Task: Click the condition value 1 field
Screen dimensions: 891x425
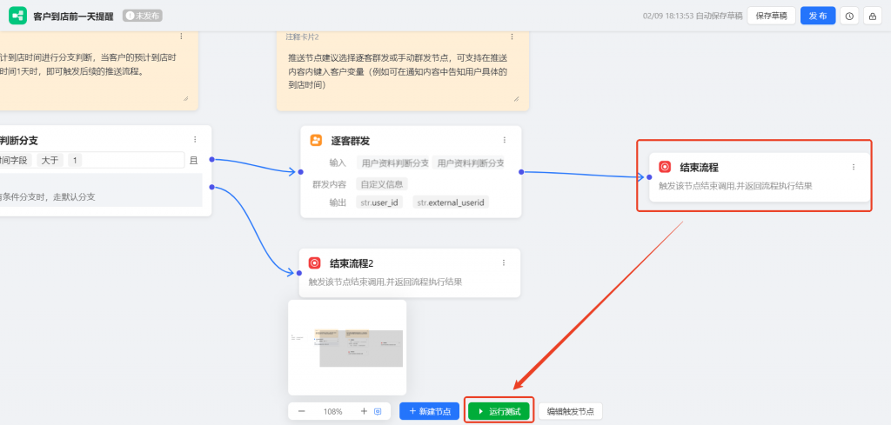Action: [x=75, y=160]
